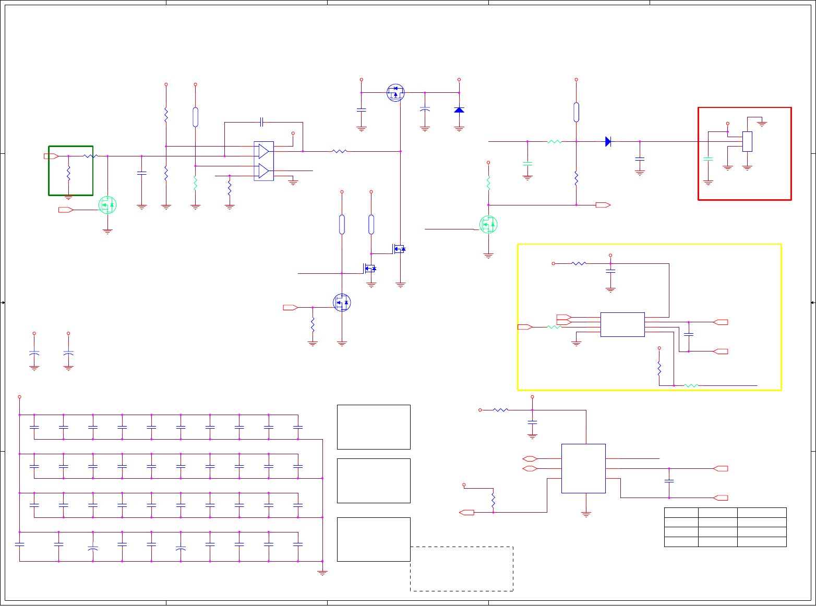The height and width of the screenshot is (606, 816).
Task: Select the green MOSFET below the series diode circuit
Action: tap(488, 224)
